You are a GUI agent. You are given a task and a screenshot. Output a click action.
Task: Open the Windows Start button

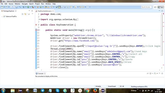click(x=3, y=91)
